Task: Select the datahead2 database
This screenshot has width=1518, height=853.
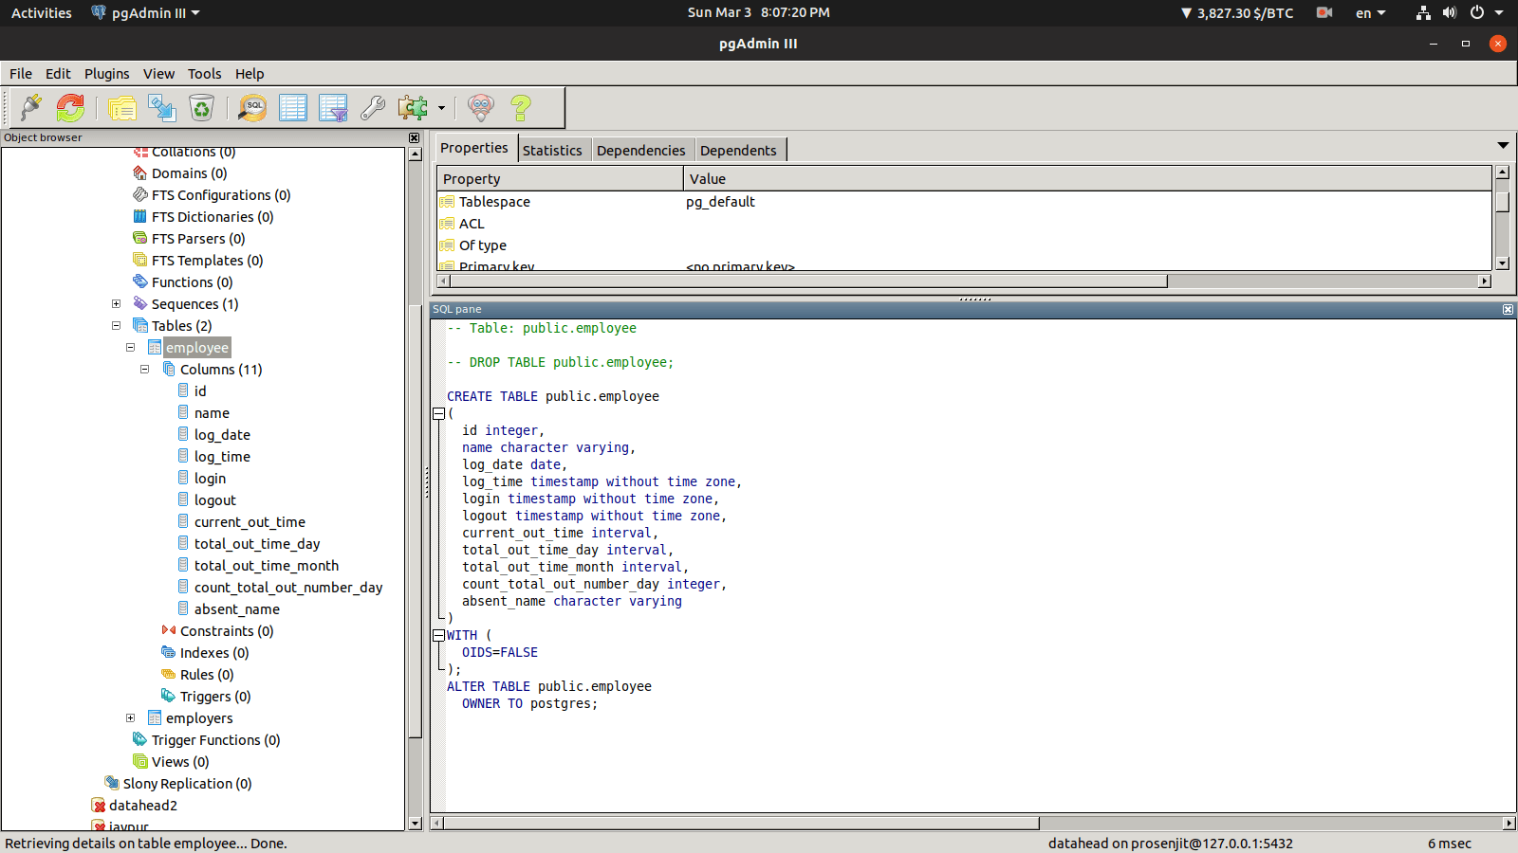Action: (x=142, y=806)
